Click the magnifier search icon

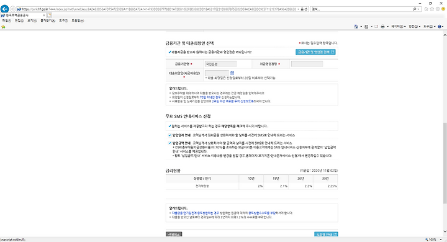point(415,9)
